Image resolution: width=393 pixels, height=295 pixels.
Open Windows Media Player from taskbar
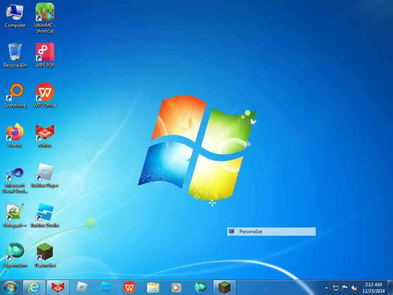click(177, 287)
